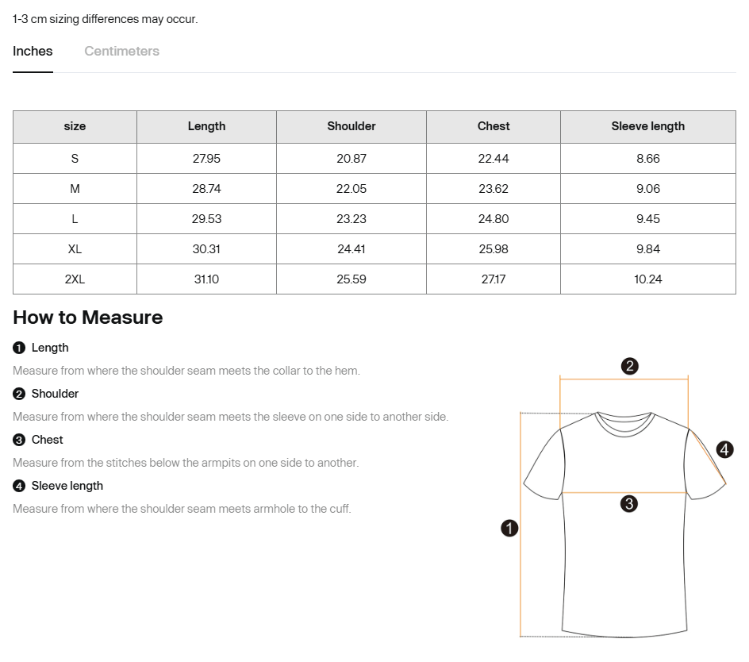749x662 pixels.
Task: Click the Chest column header
Action: 493,126
